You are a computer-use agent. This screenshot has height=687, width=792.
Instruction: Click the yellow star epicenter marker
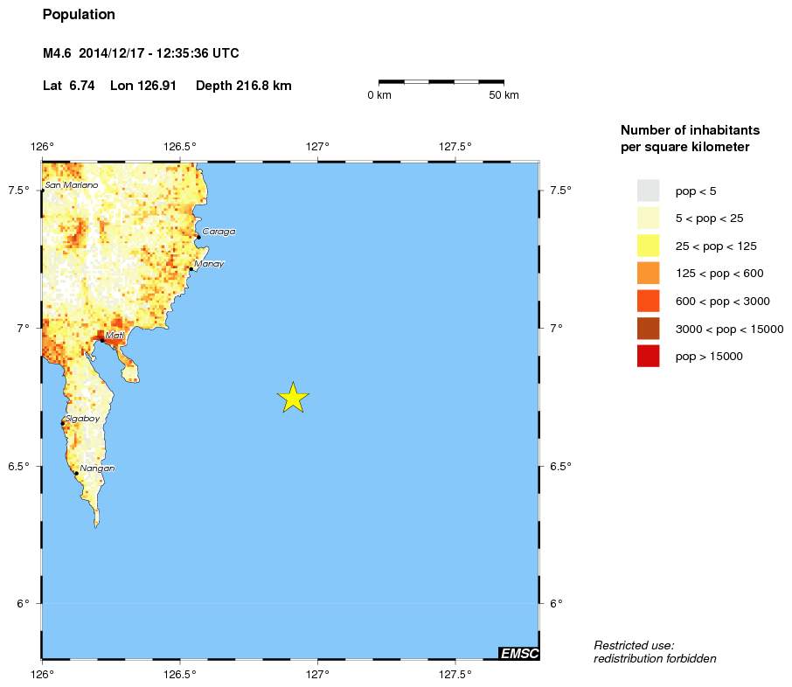click(x=294, y=398)
